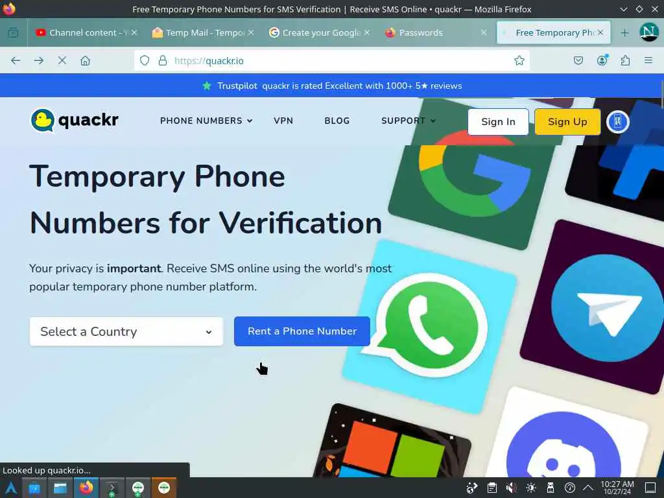
Task: Click the muted volume tray icon
Action: point(511,488)
